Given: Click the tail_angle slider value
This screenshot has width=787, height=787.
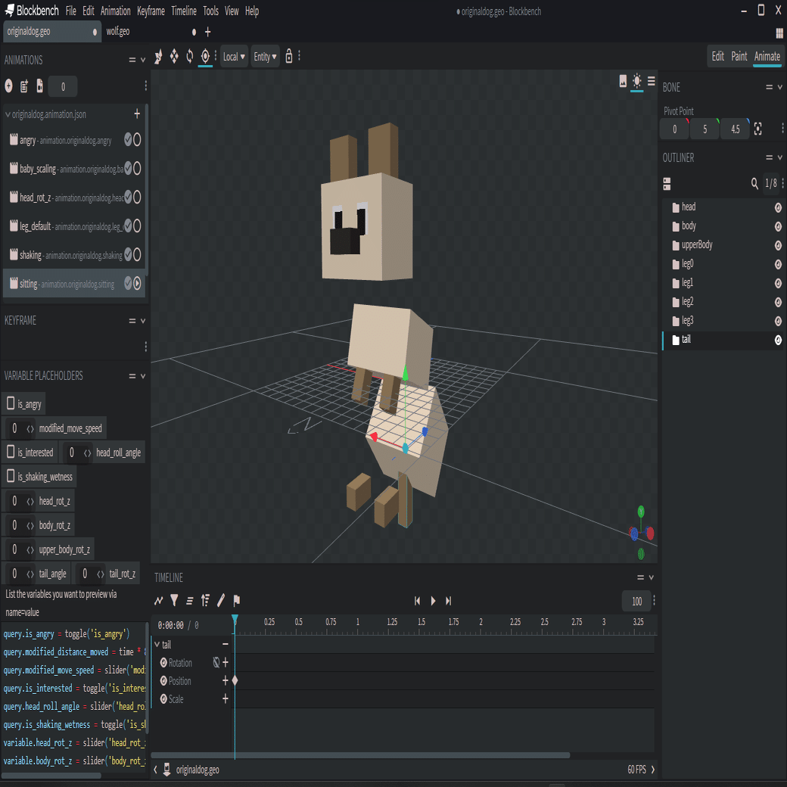Looking at the screenshot, I should 14,573.
